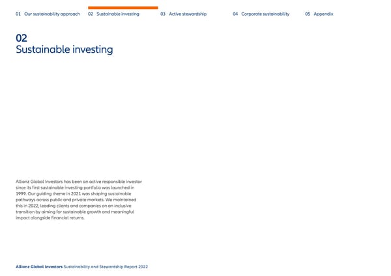The width and height of the screenshot is (391, 276).
Task: Open the "Our sustainability approach" navigation tab
Action: point(52,14)
